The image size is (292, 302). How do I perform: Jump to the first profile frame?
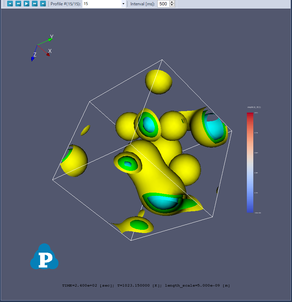click(x=10, y=4)
